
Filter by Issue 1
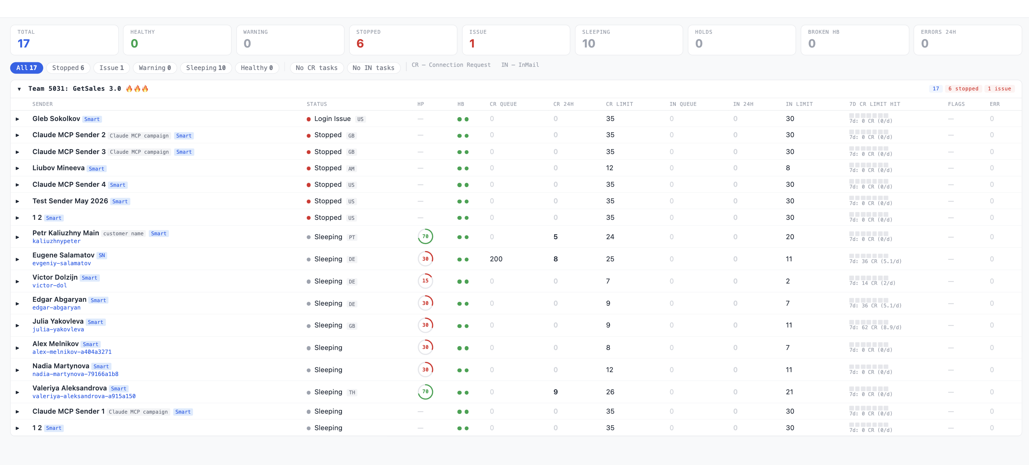[x=111, y=68]
